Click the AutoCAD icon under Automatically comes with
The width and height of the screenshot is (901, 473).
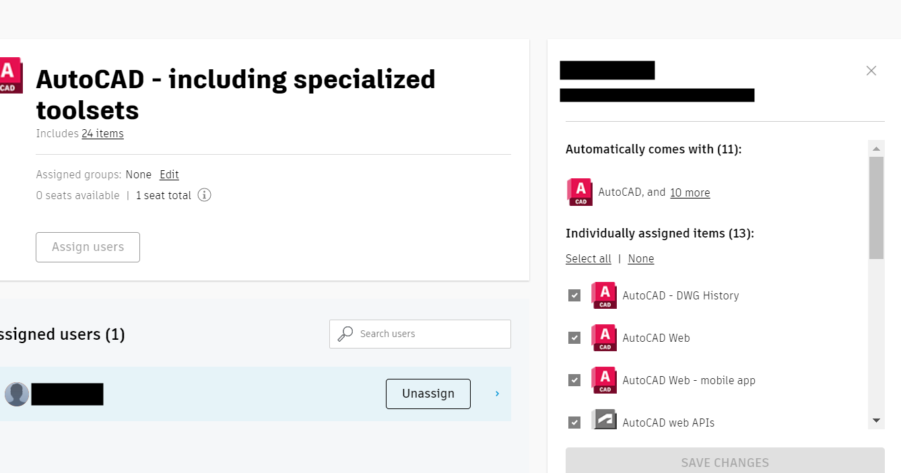tap(579, 192)
